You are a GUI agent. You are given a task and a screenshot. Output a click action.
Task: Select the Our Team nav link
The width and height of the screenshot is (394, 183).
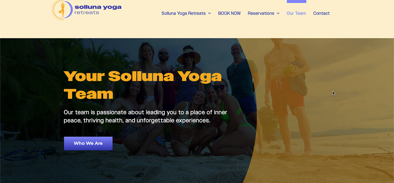pyautogui.click(x=296, y=13)
